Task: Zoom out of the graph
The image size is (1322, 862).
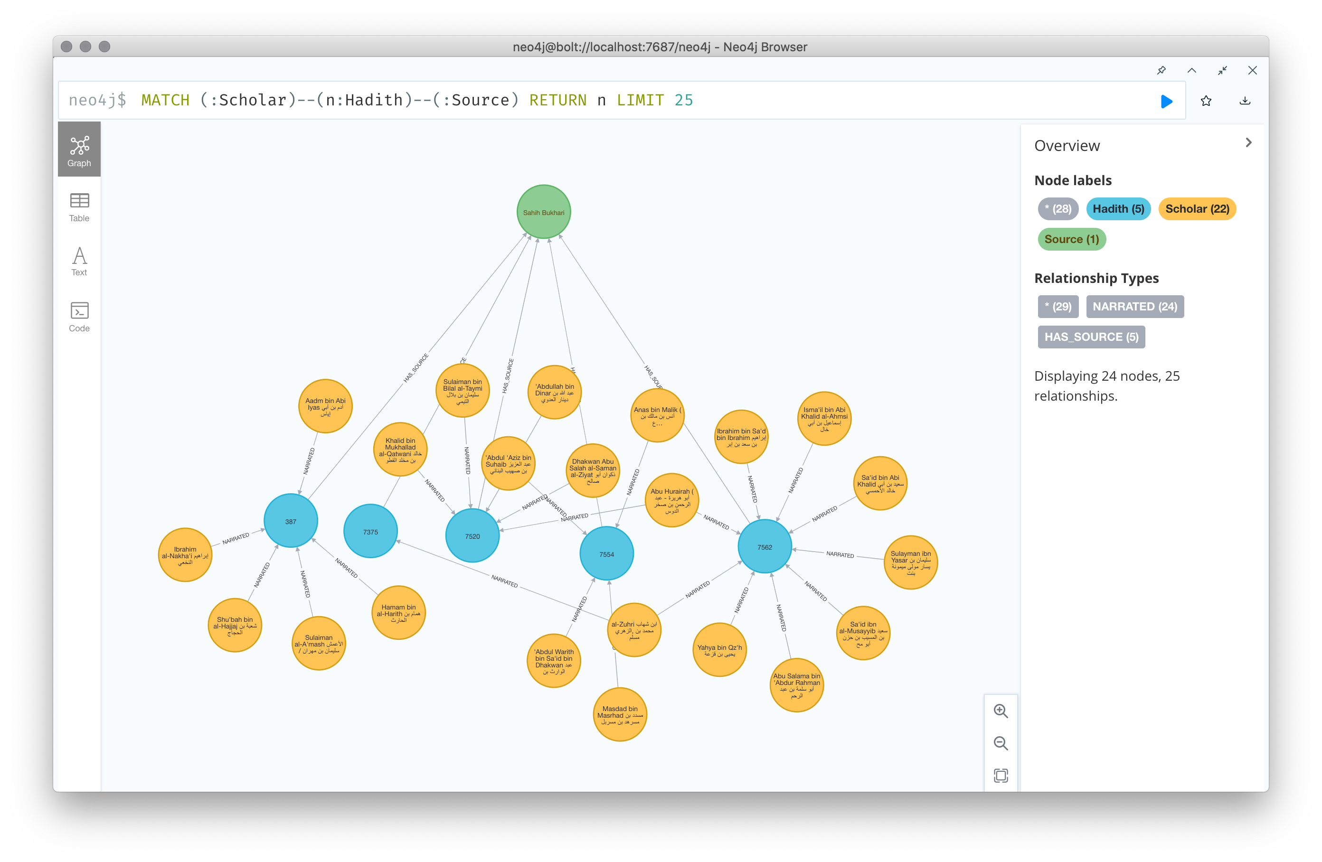Action: tap(1001, 743)
